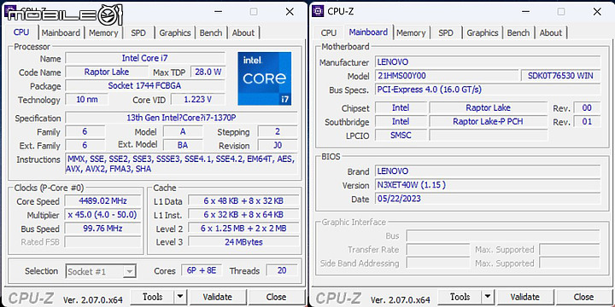The image size is (615, 307).
Task: Select the Mainboard tab in the right window
Action: coord(368,32)
